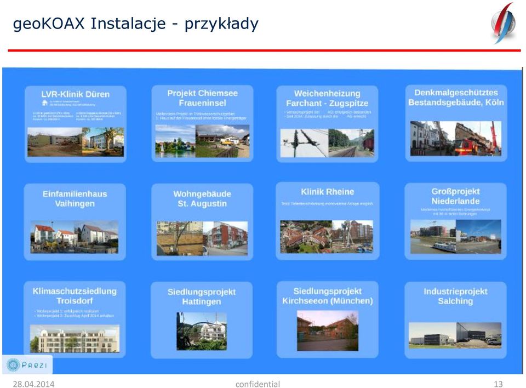Click the slide title 'geoKOAX Instalacje - przykłady'
526x388 pixels.
135,24
